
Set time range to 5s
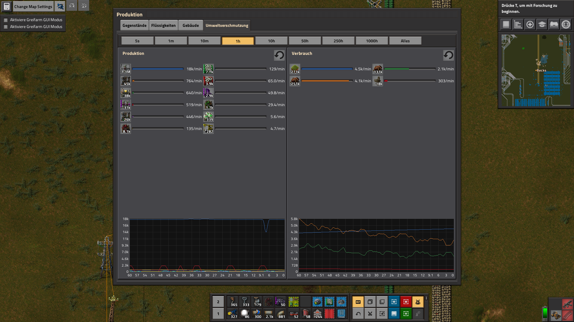coord(138,41)
